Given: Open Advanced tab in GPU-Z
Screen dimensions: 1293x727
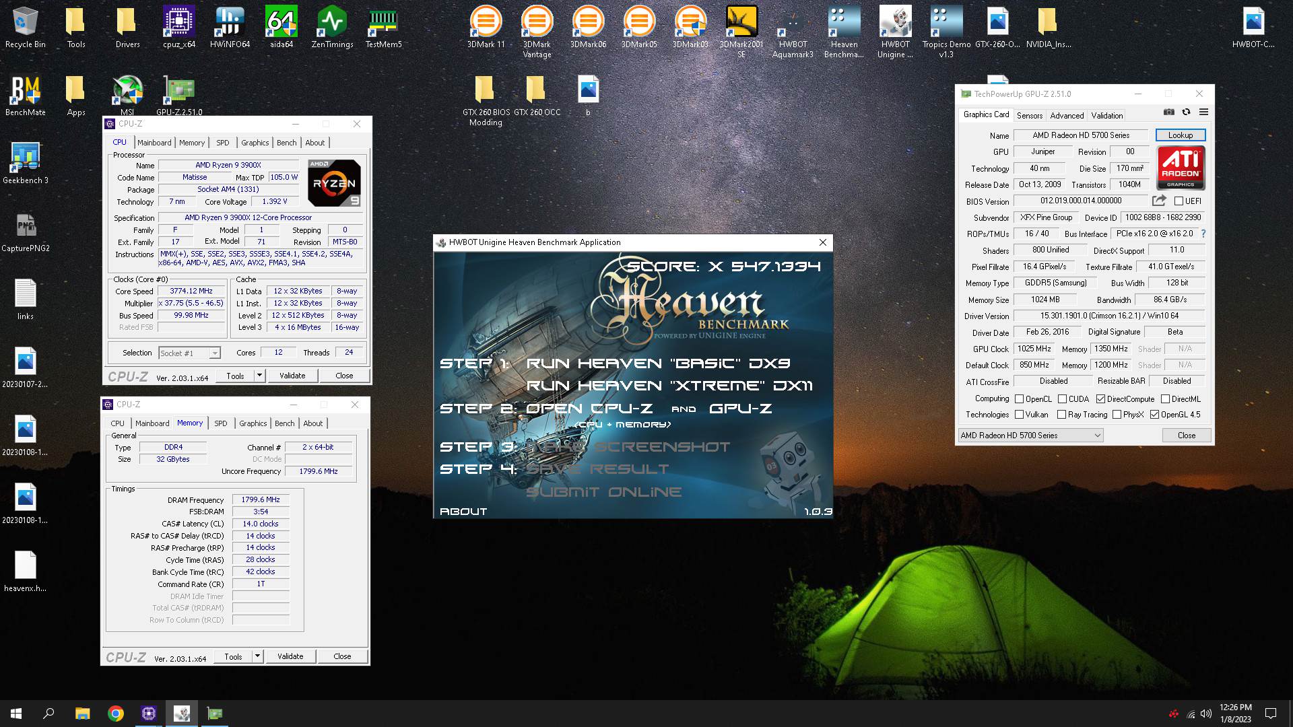Looking at the screenshot, I should coord(1067,116).
